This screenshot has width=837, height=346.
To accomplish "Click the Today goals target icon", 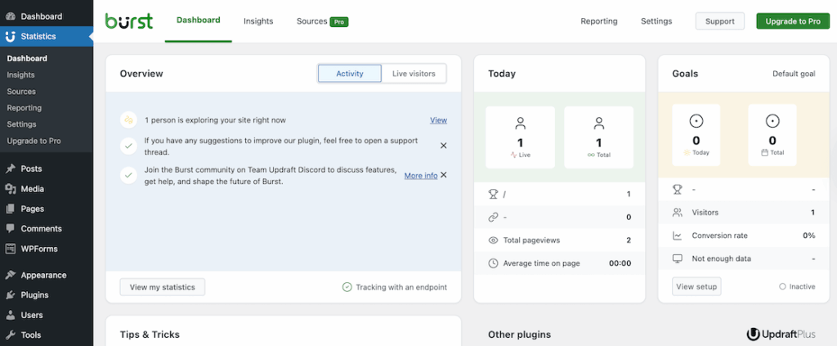I will point(696,121).
